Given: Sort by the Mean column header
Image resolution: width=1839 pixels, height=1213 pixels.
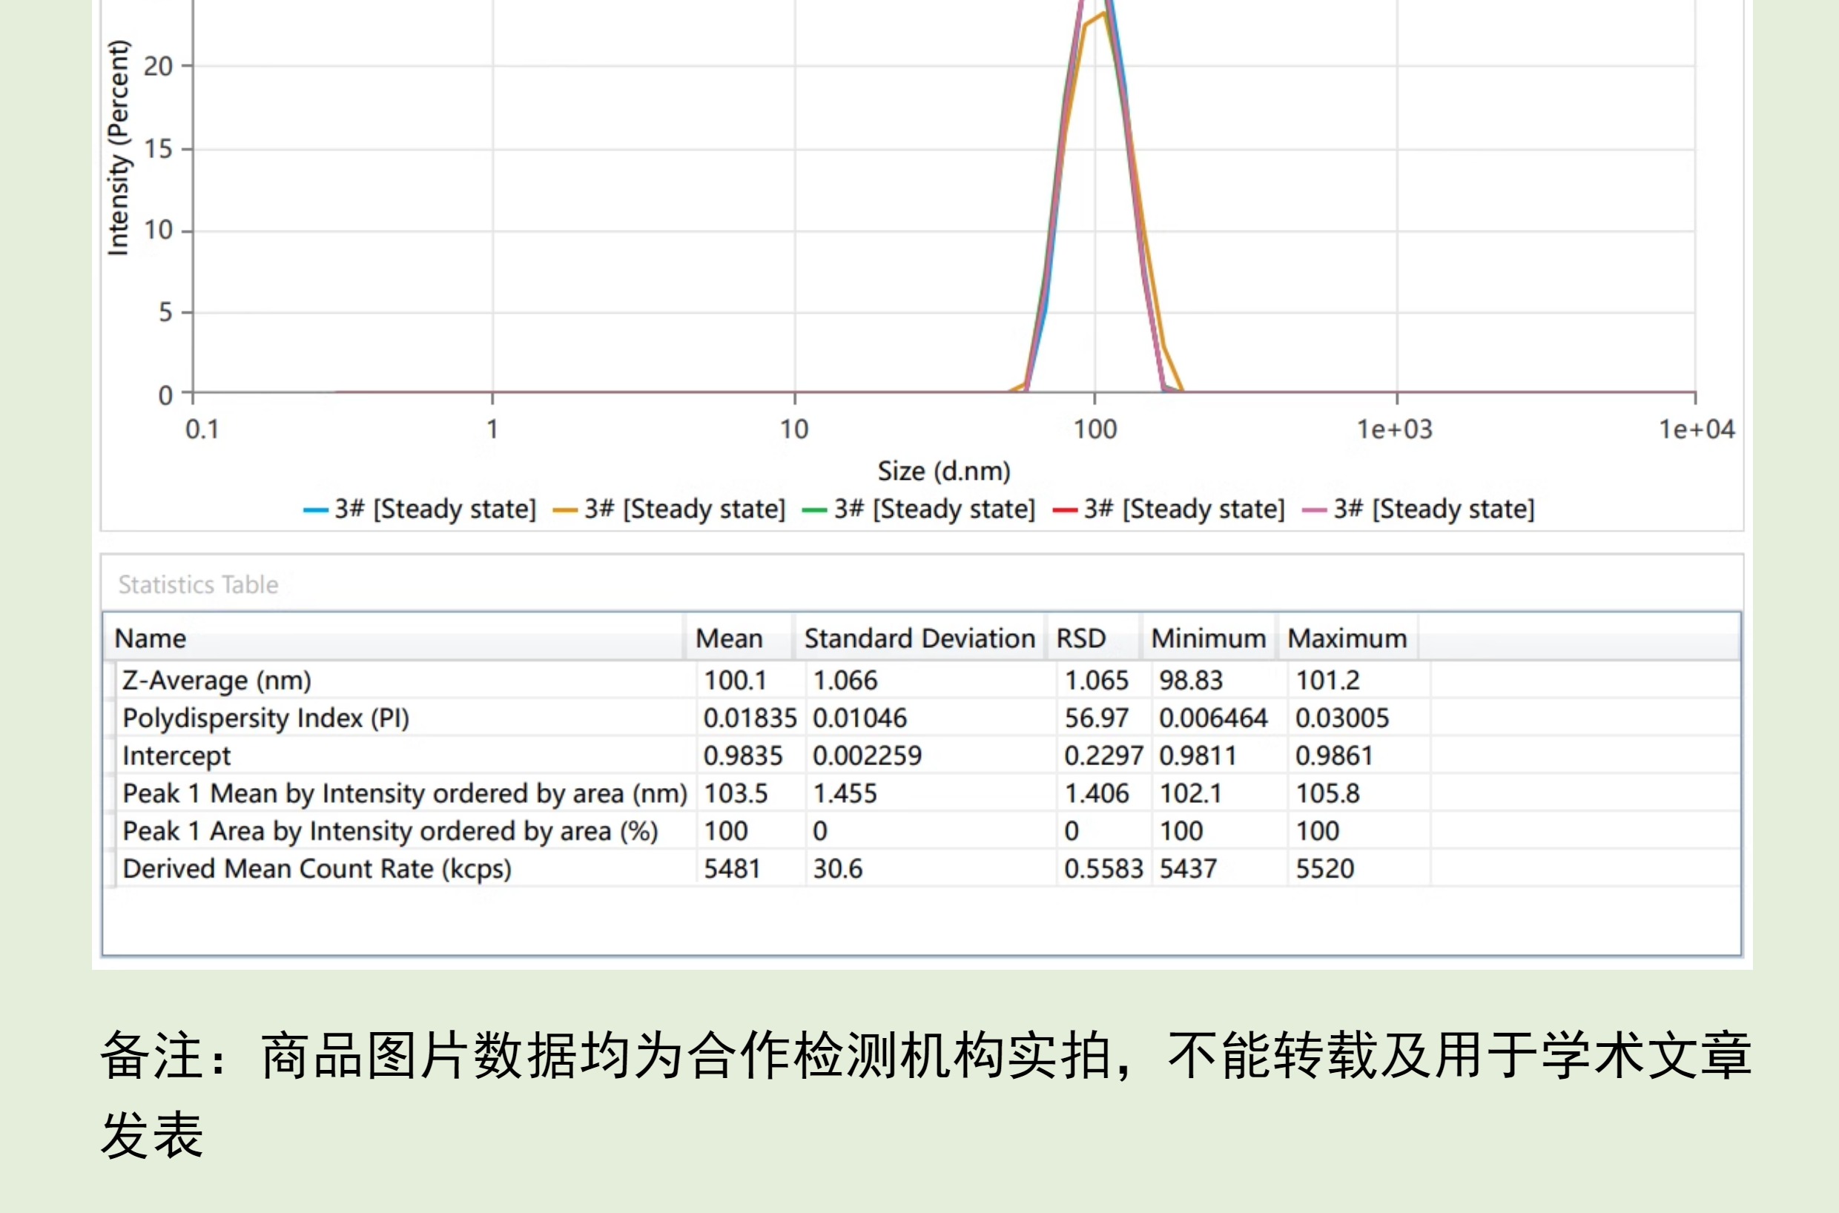Looking at the screenshot, I should tap(729, 638).
